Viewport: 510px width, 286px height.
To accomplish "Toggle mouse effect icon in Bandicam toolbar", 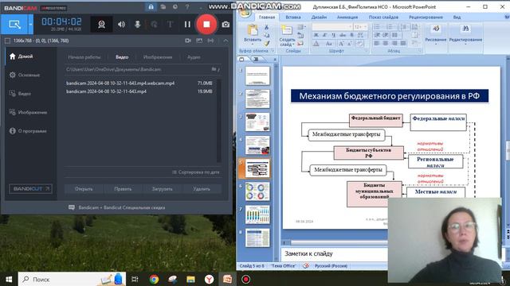I will tap(154, 25).
